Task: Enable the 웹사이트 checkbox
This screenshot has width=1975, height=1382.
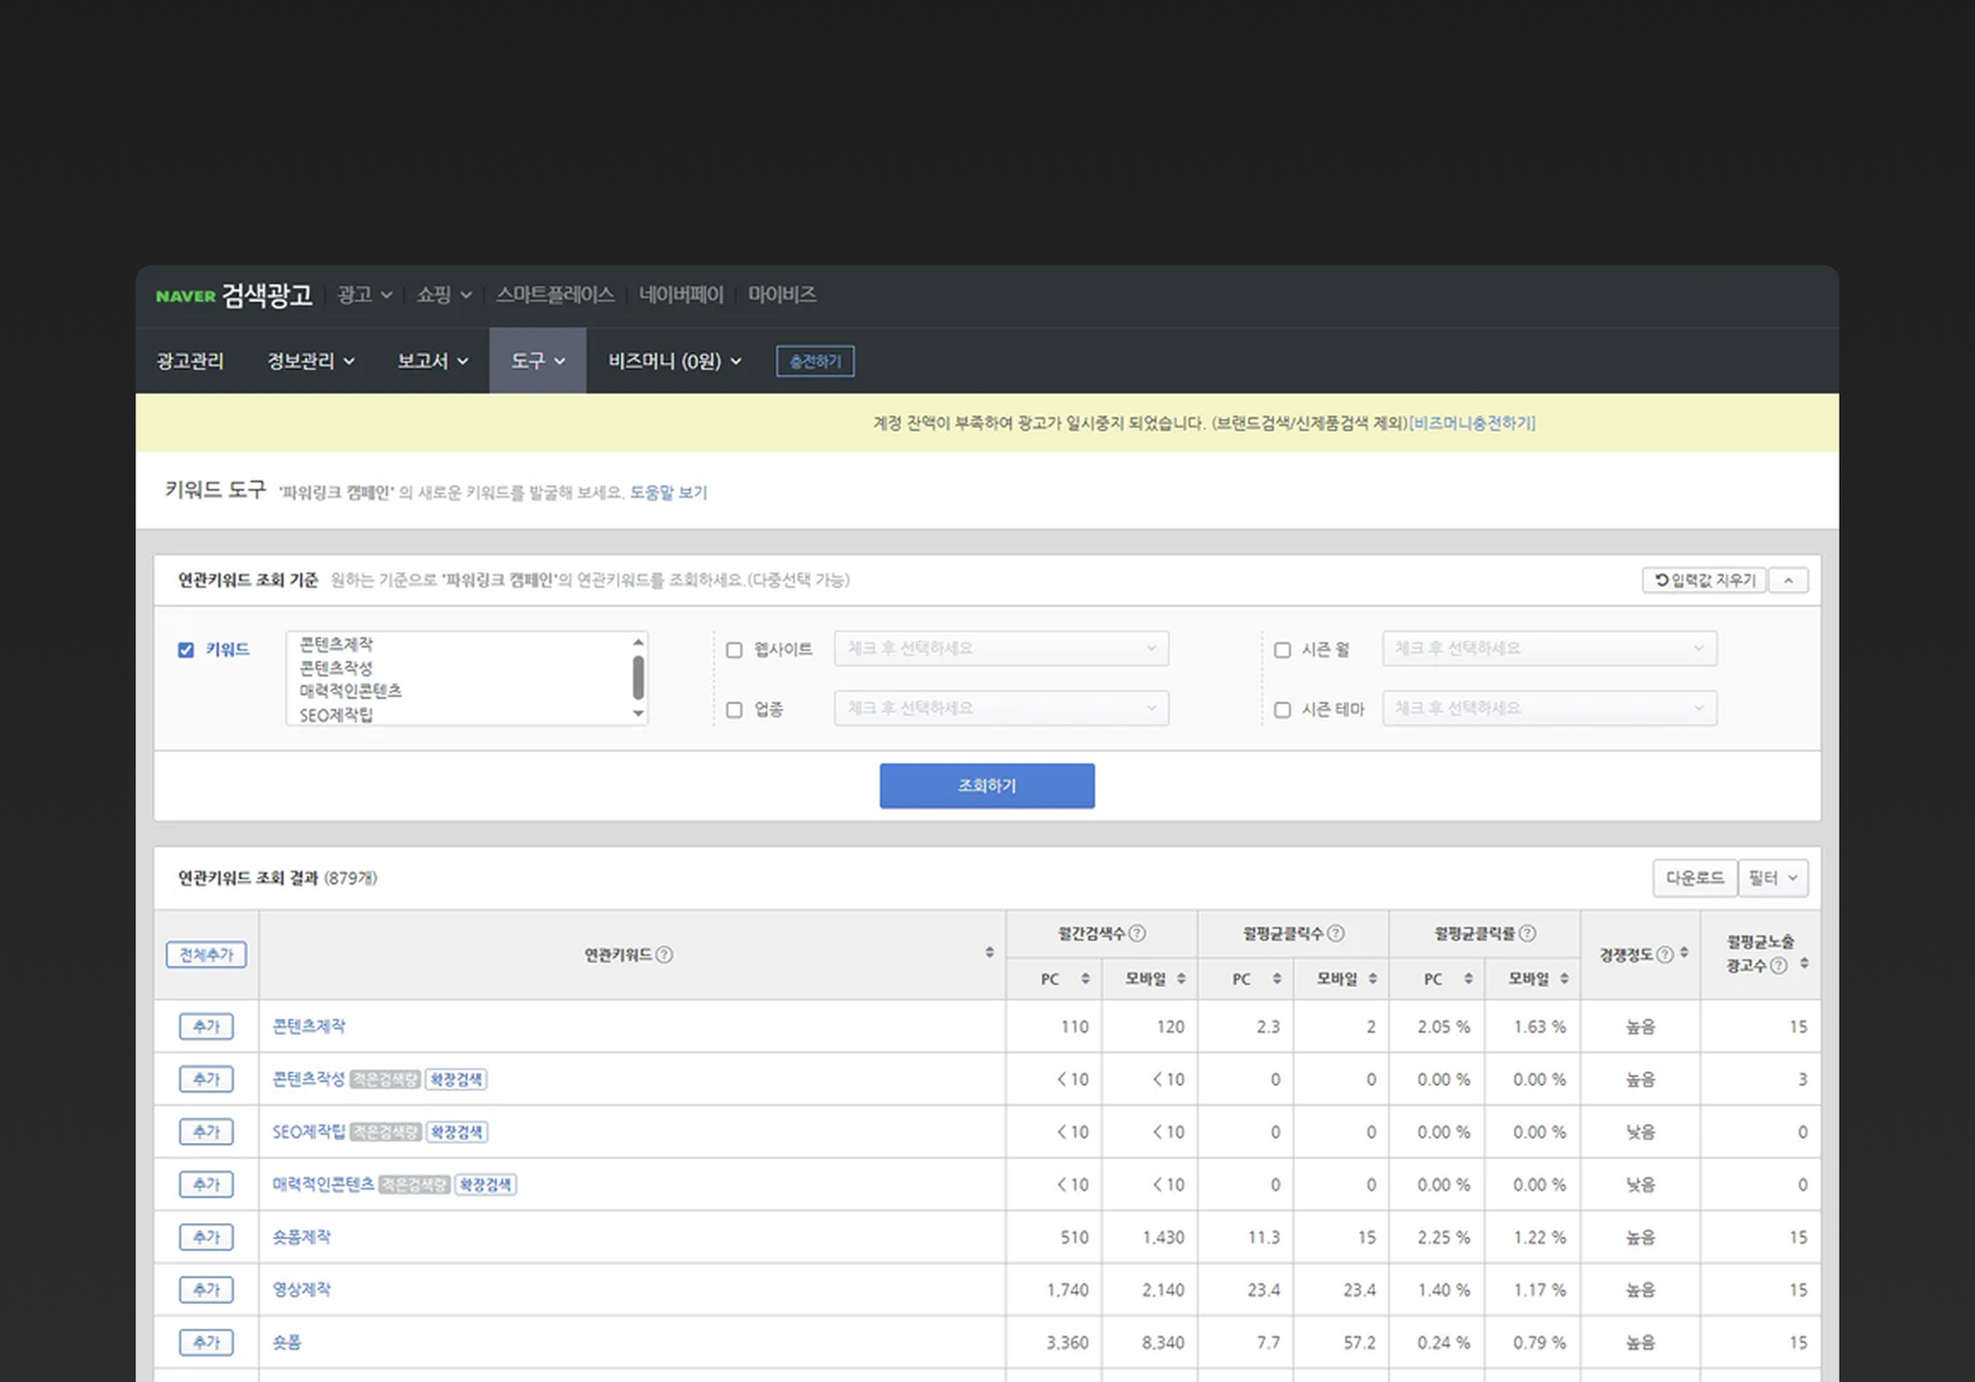Action: point(734,650)
